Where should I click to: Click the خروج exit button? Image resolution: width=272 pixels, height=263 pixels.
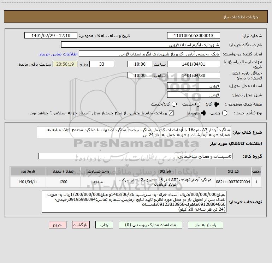click(58, 225)
